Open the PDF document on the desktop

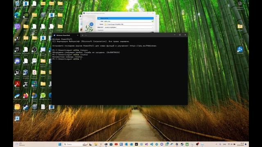pos(34,72)
